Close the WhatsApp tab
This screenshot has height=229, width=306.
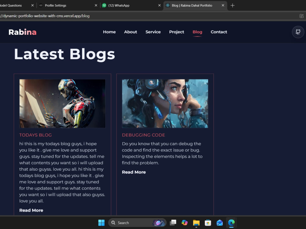coord(159,5)
